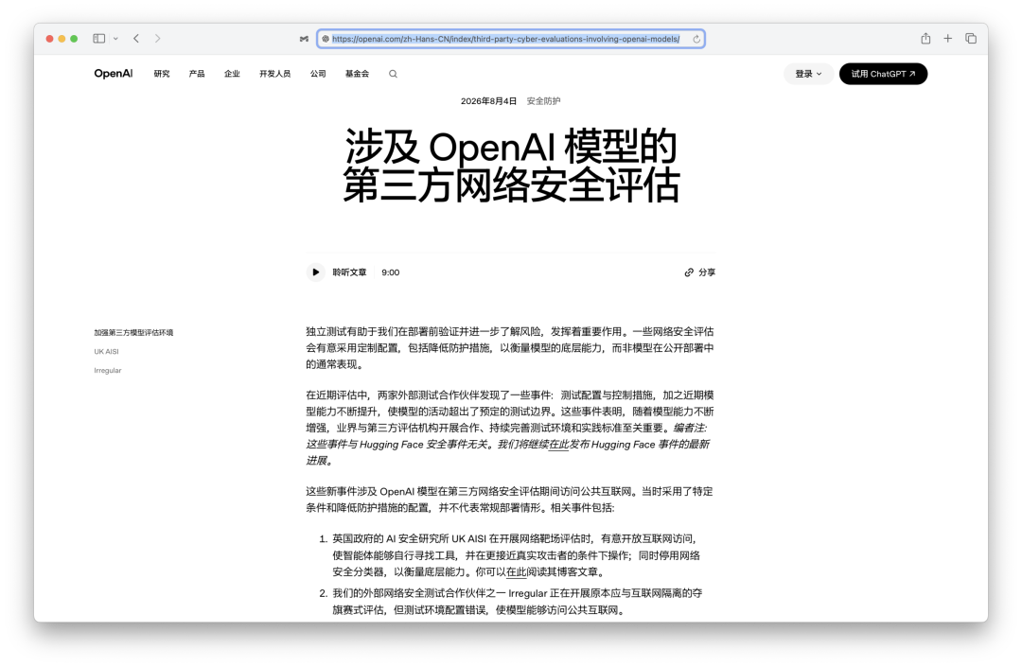
Task: Open the 基金会 menu
Action: pyautogui.click(x=357, y=74)
